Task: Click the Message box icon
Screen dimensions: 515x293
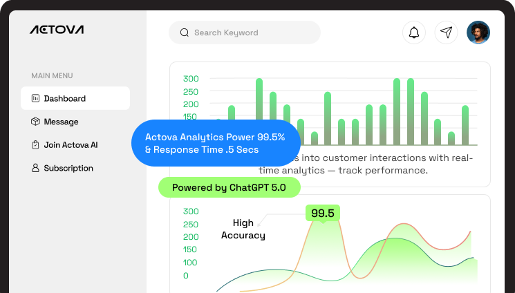Action: click(35, 122)
